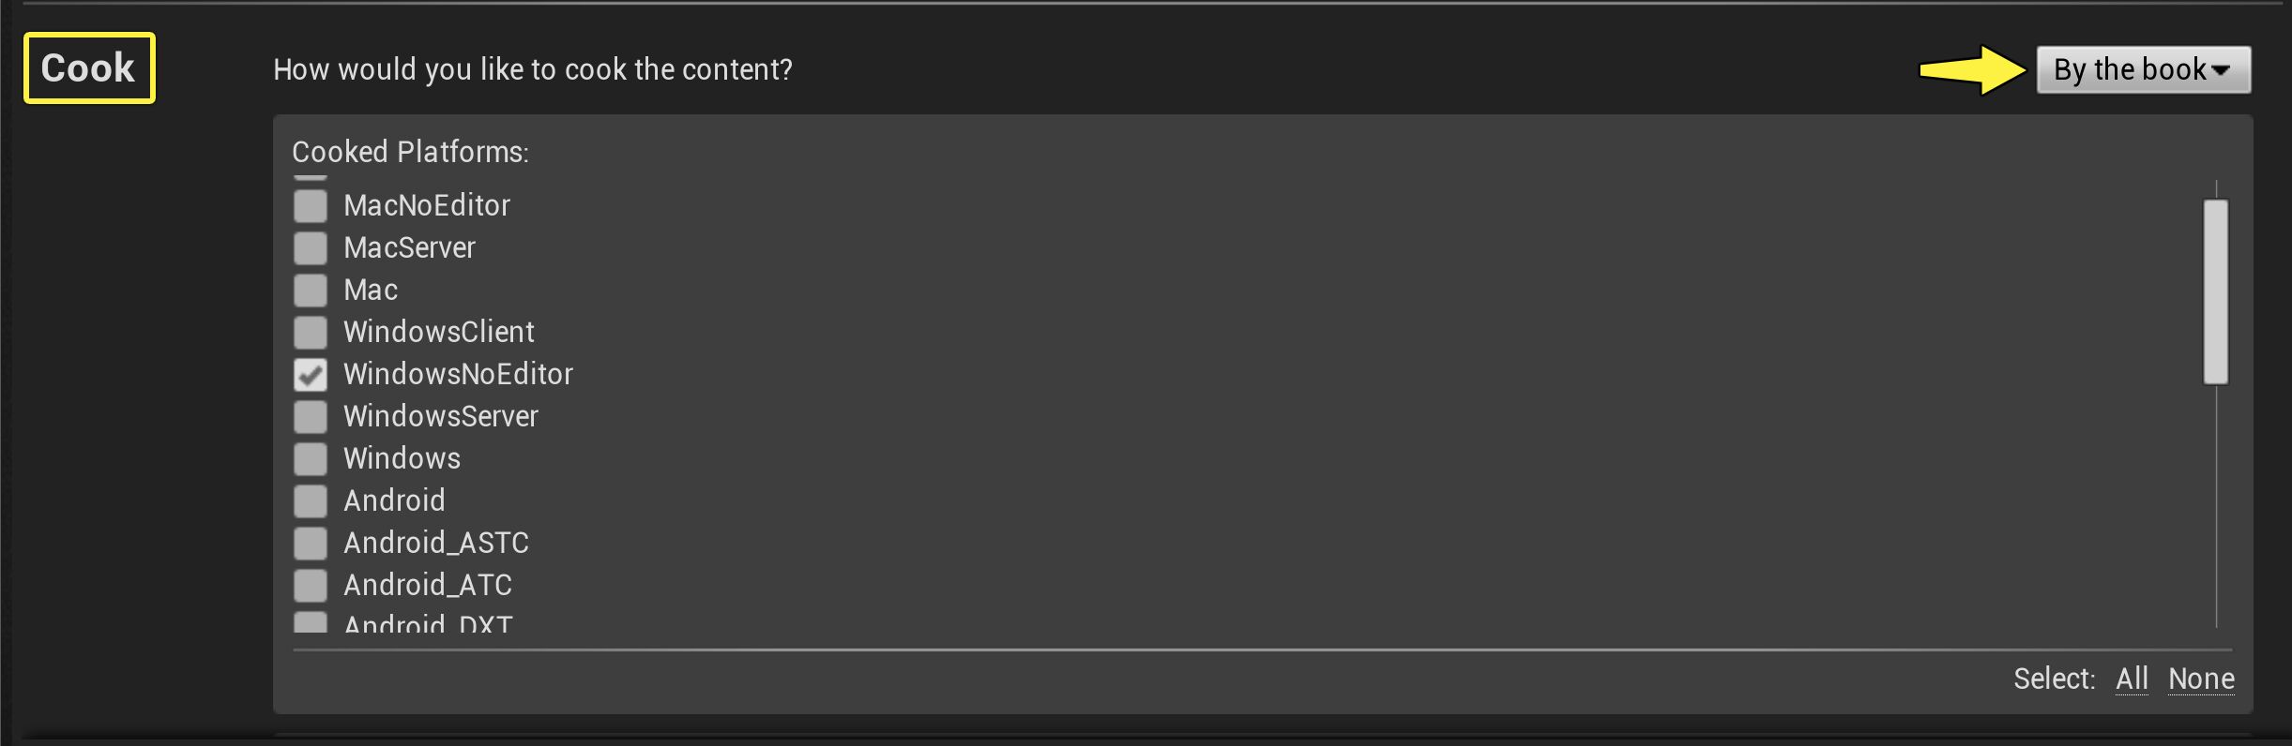The height and width of the screenshot is (746, 2292).
Task: Enable the WindowsServer cooked platform
Action: pyautogui.click(x=310, y=416)
